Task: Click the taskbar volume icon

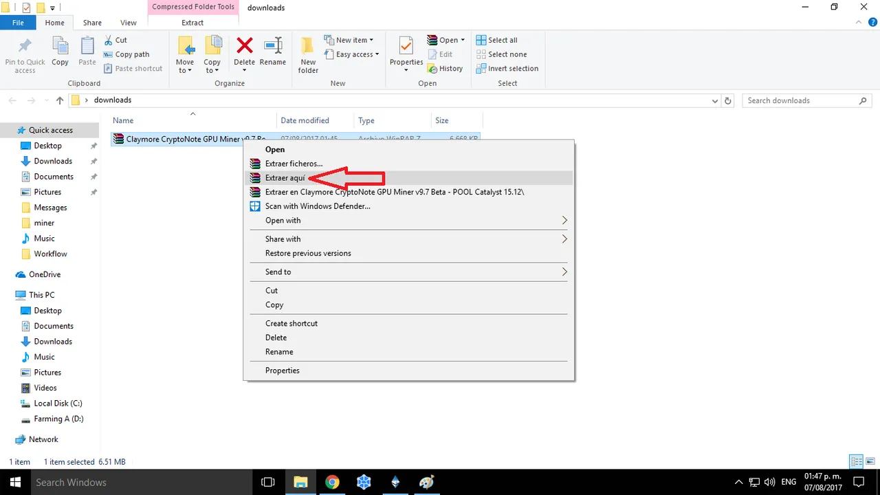Action: pos(770,482)
